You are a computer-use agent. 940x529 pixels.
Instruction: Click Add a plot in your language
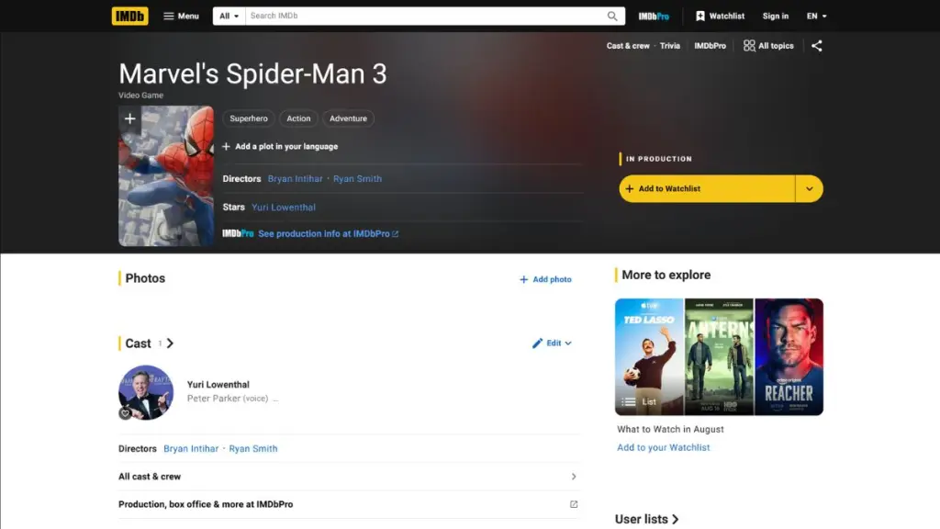[280, 146]
